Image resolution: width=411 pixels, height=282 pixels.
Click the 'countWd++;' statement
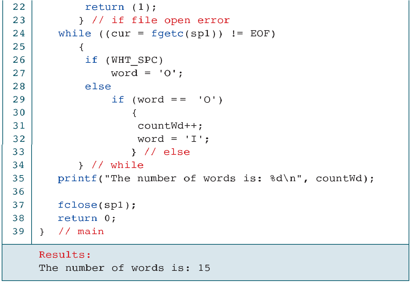pos(170,126)
